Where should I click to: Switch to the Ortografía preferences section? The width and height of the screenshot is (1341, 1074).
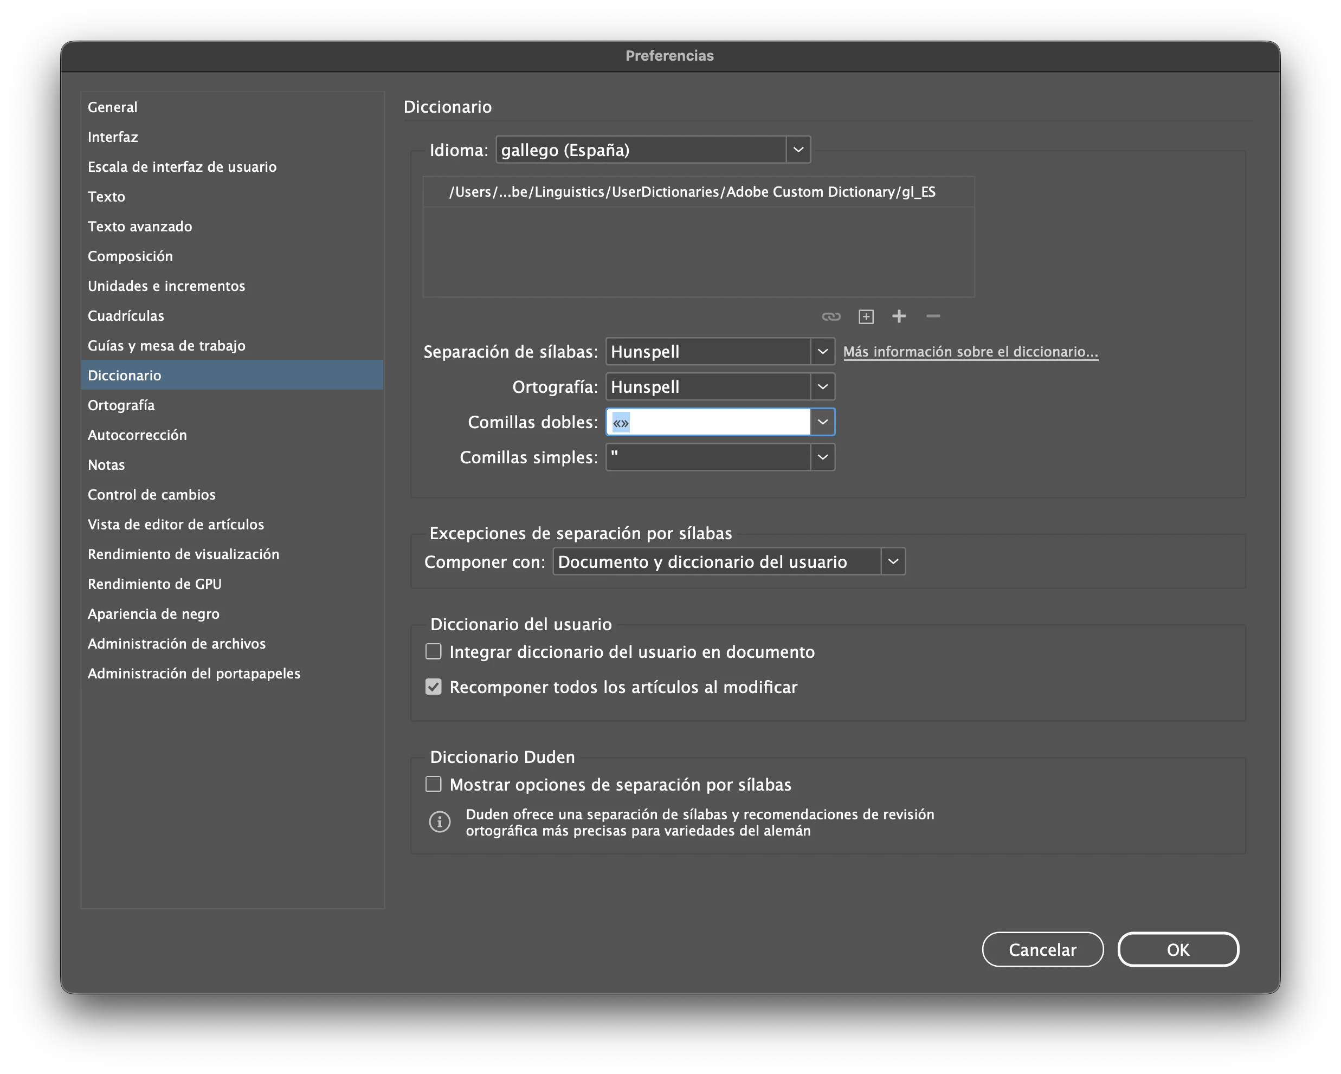click(121, 405)
